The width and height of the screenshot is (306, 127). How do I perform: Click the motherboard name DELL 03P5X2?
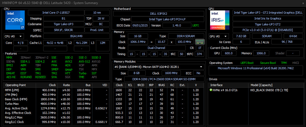coord(159,14)
